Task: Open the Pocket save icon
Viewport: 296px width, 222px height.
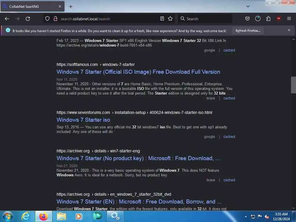Action: [x=247, y=19]
